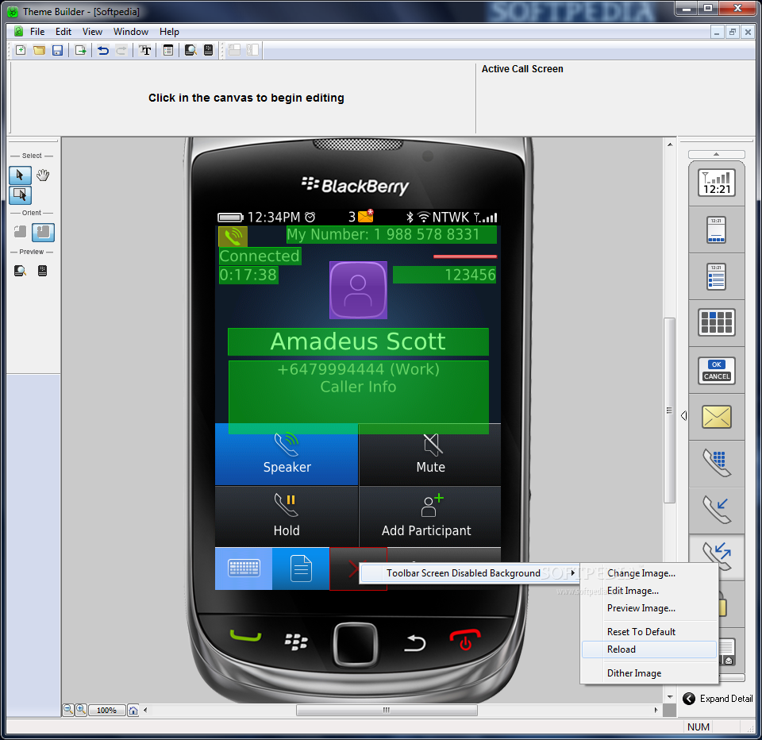Toggle the highlighted orientation button under Orient
Viewport: 762px width, 740px height.
point(43,233)
